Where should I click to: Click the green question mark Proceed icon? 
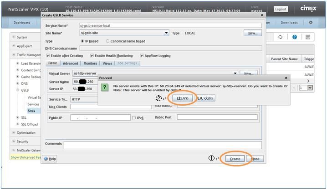point(104,88)
